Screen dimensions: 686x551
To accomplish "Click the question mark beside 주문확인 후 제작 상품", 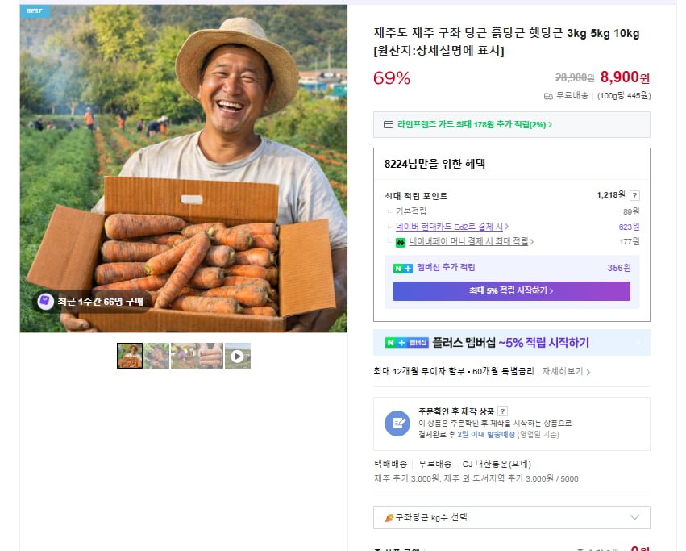I will click(x=502, y=411).
